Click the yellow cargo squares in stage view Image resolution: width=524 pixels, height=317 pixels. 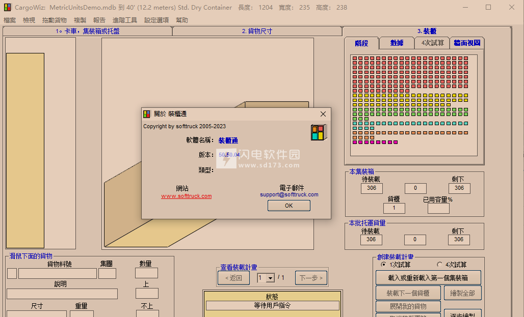410,100
